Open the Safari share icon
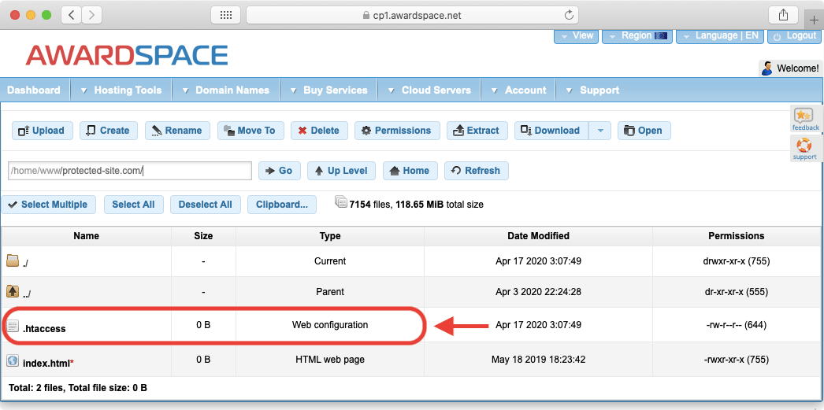The height and width of the screenshot is (410, 824). tap(783, 15)
